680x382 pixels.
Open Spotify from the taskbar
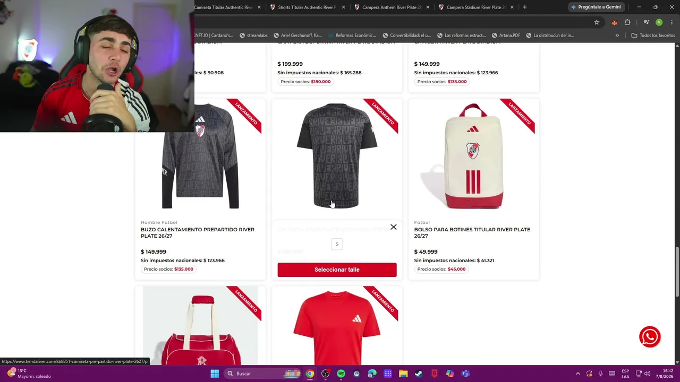[341, 374]
